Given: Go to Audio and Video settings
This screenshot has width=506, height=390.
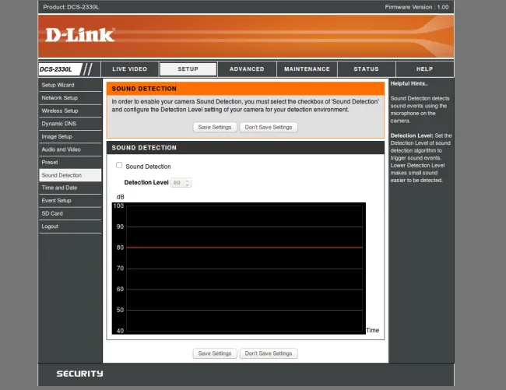Looking at the screenshot, I should [x=70, y=149].
